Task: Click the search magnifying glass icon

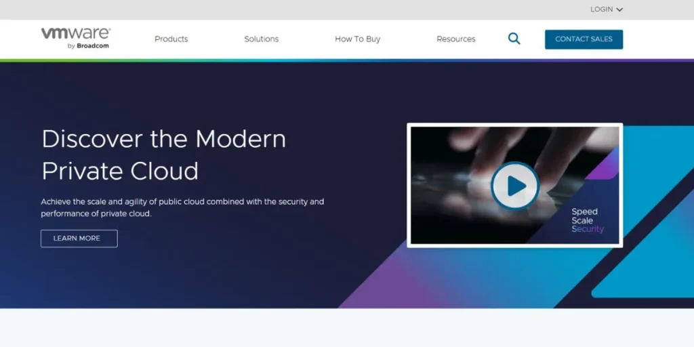Action: (514, 39)
